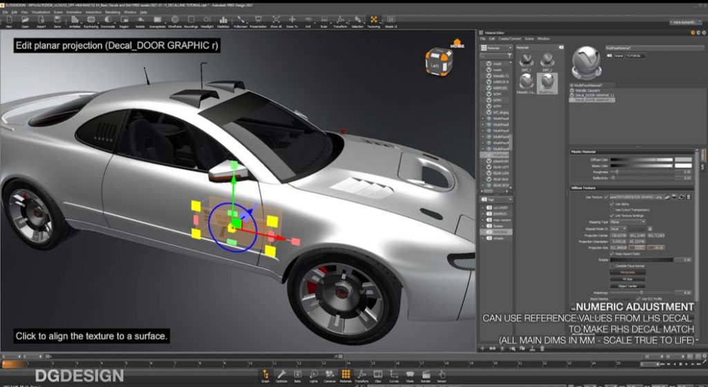Toggle the Headlight toolbar icon

point(207,21)
